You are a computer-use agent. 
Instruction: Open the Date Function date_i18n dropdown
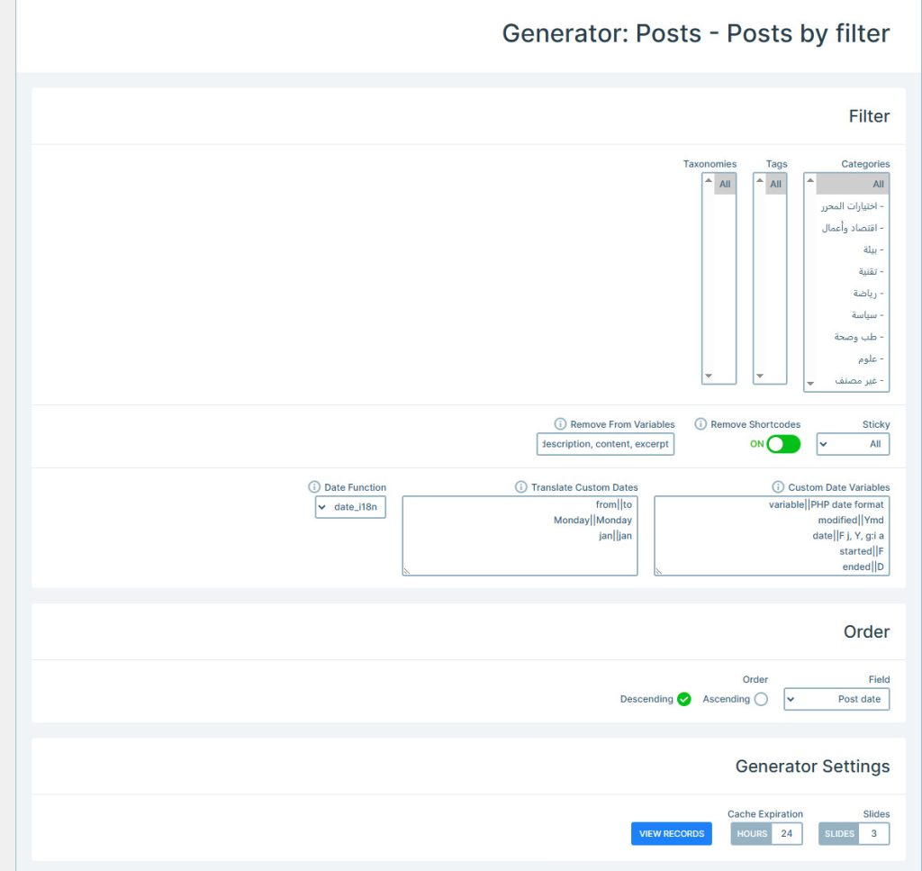[350, 507]
